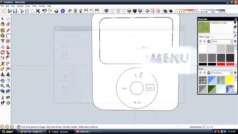Click the Dimensions value field
The height and width of the screenshot is (134, 238).
pos(219,127)
